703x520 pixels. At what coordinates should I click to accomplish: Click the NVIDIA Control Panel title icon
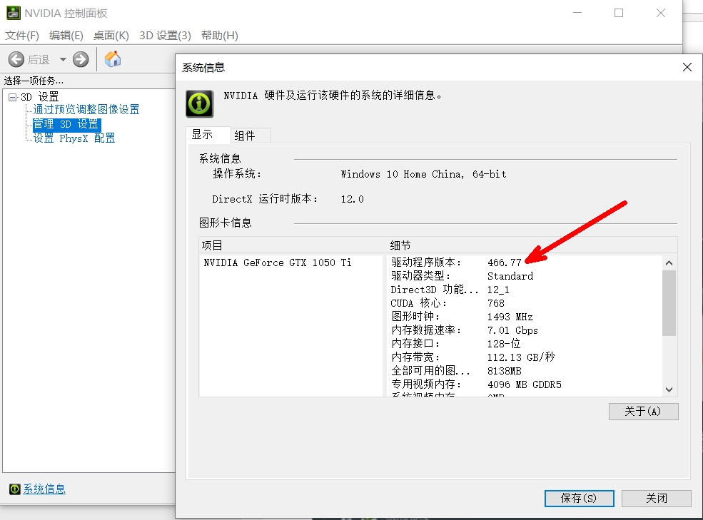click(13, 13)
